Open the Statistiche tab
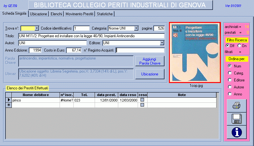Image resolution: width=254 pixels, height=146 pixels. pyautogui.click(x=105, y=14)
